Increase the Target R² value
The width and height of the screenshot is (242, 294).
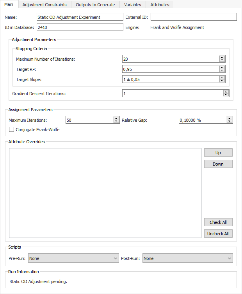point(222,67)
